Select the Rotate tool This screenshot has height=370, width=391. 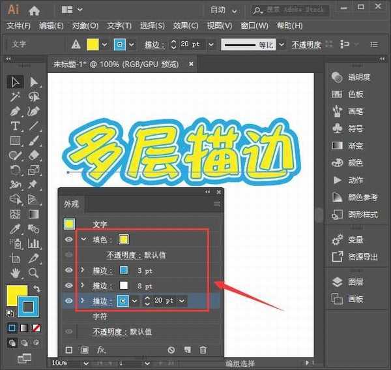pos(15,170)
